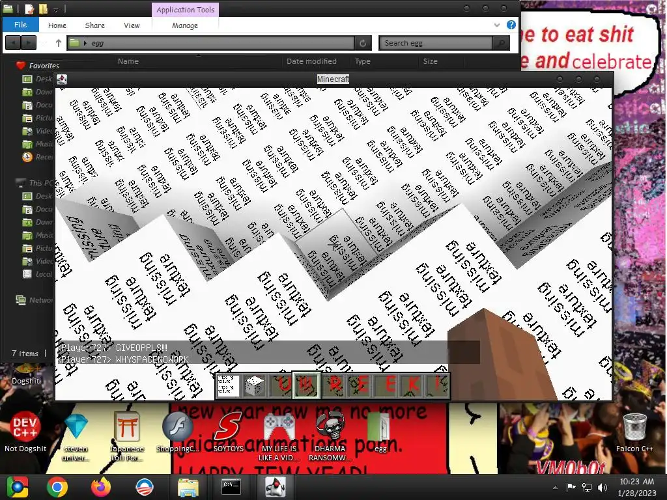Select the steven univer desktop icon
Viewport: 667px width, 500px height.
point(76,437)
